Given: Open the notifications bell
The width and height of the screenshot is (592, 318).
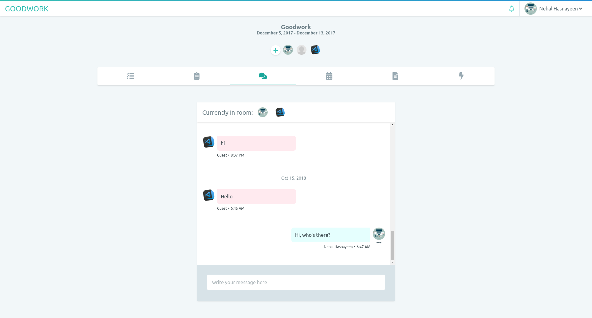Looking at the screenshot, I should (512, 9).
